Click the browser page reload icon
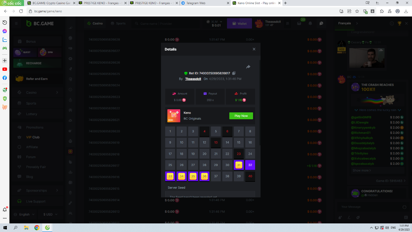The height and width of the screenshot is (232, 412). pos(21,11)
